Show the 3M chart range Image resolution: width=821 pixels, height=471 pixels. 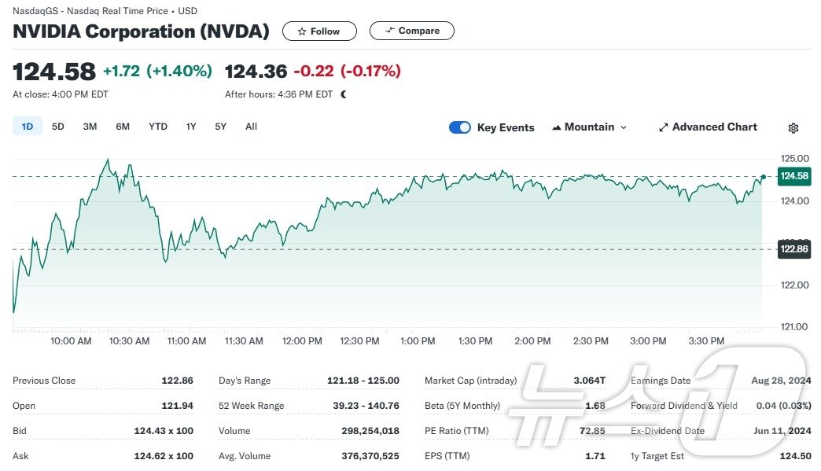point(90,127)
